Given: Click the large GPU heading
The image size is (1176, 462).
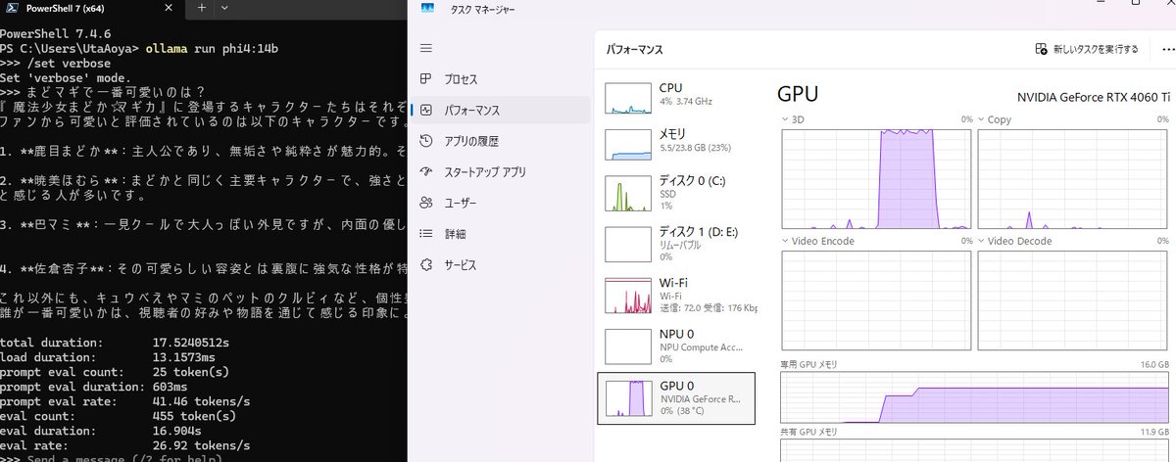Looking at the screenshot, I should (798, 94).
